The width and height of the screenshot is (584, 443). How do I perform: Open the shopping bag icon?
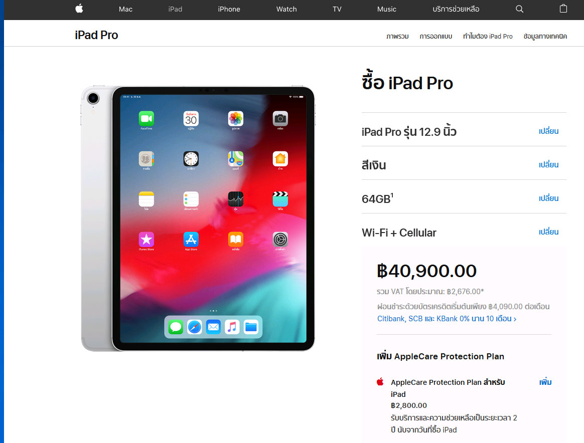563,9
